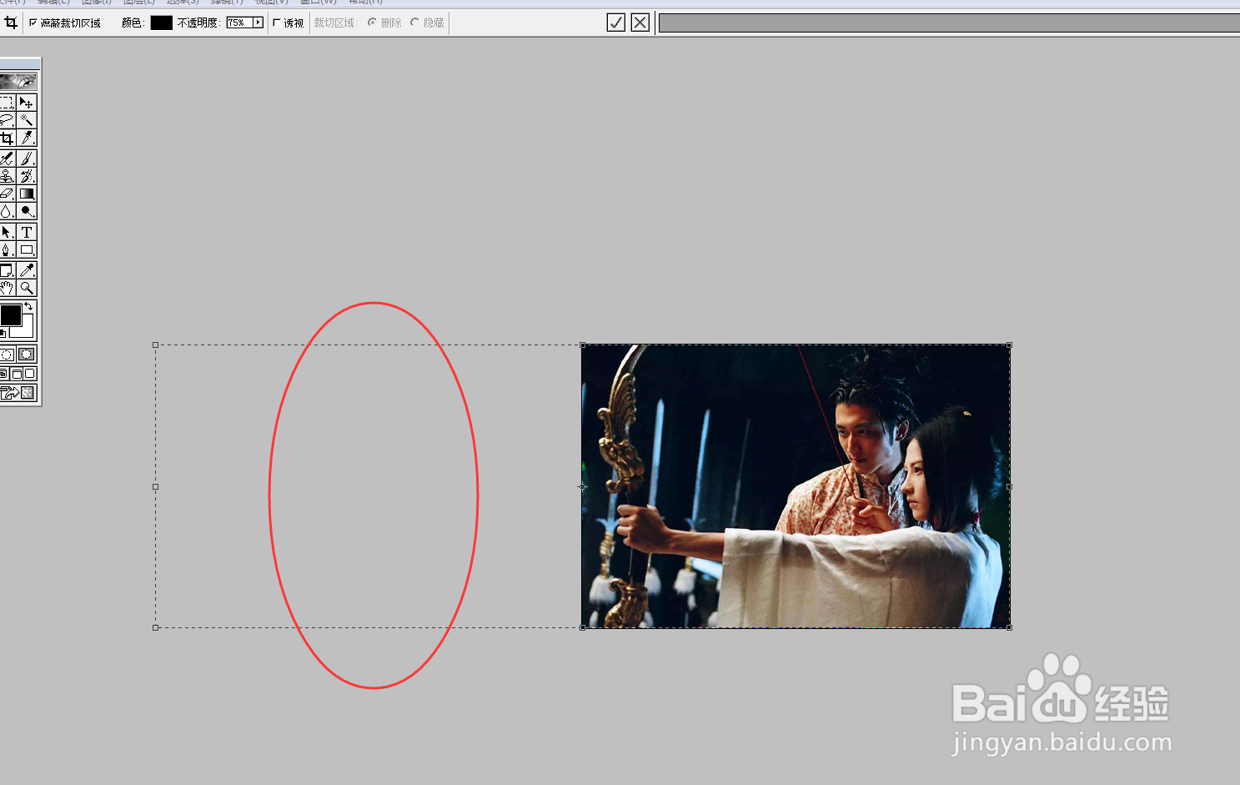Select the Crop tool in the toolbox

(7, 138)
